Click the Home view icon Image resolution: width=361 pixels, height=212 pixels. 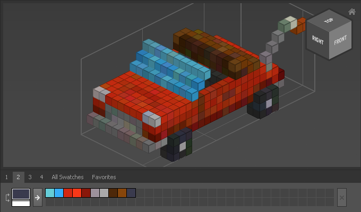[351, 12]
